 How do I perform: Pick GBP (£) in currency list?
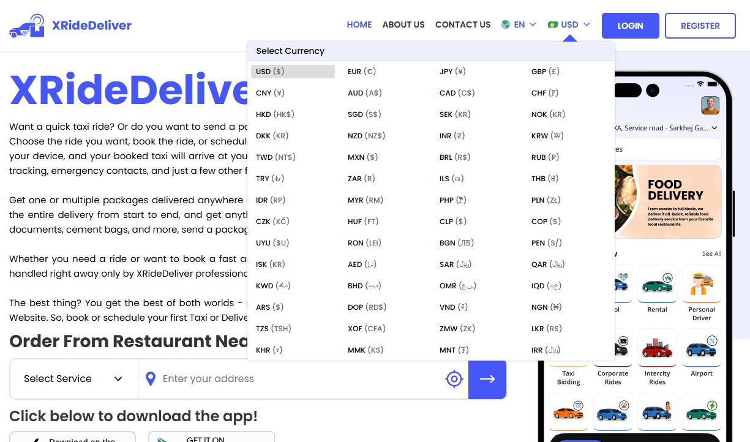point(545,72)
